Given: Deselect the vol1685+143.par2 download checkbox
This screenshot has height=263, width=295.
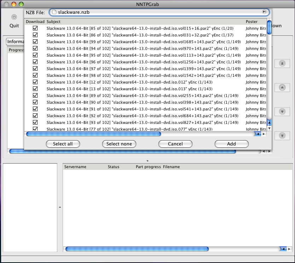Looking at the screenshot, I should 35,42.
